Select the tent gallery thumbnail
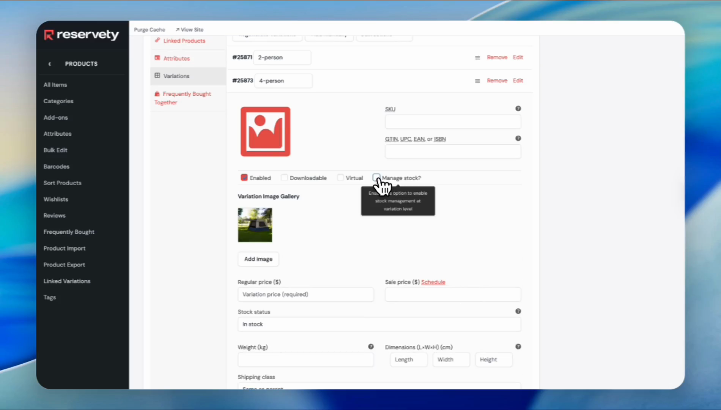Screen dimensions: 721x410 [x=255, y=225]
